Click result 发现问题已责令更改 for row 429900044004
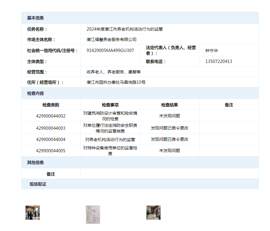The height and width of the screenshot is (231, 270). tap(170, 139)
